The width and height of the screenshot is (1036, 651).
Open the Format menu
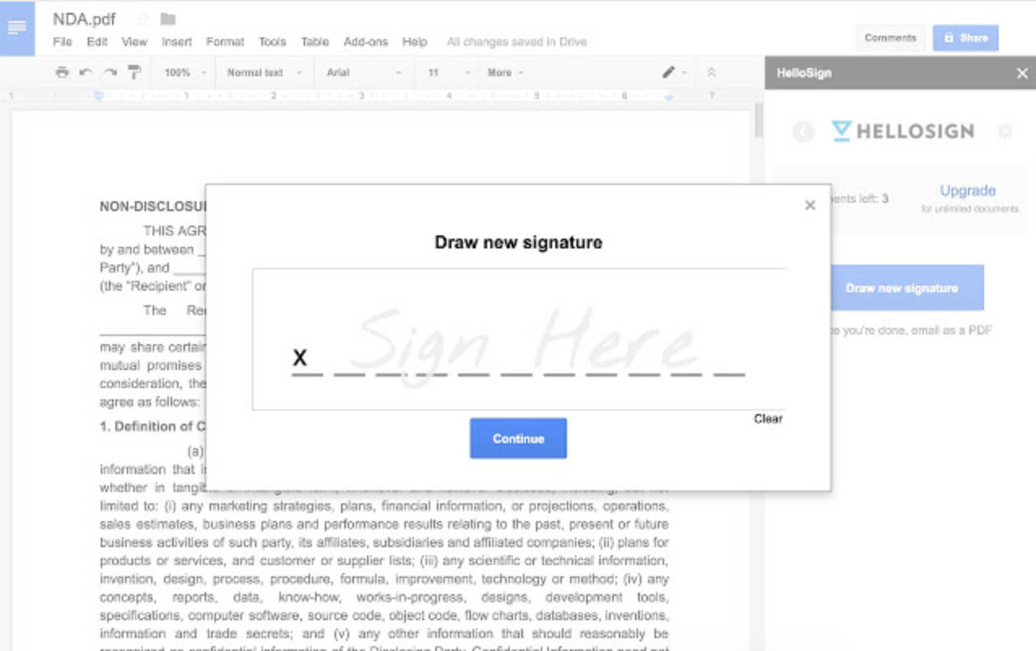coord(225,41)
